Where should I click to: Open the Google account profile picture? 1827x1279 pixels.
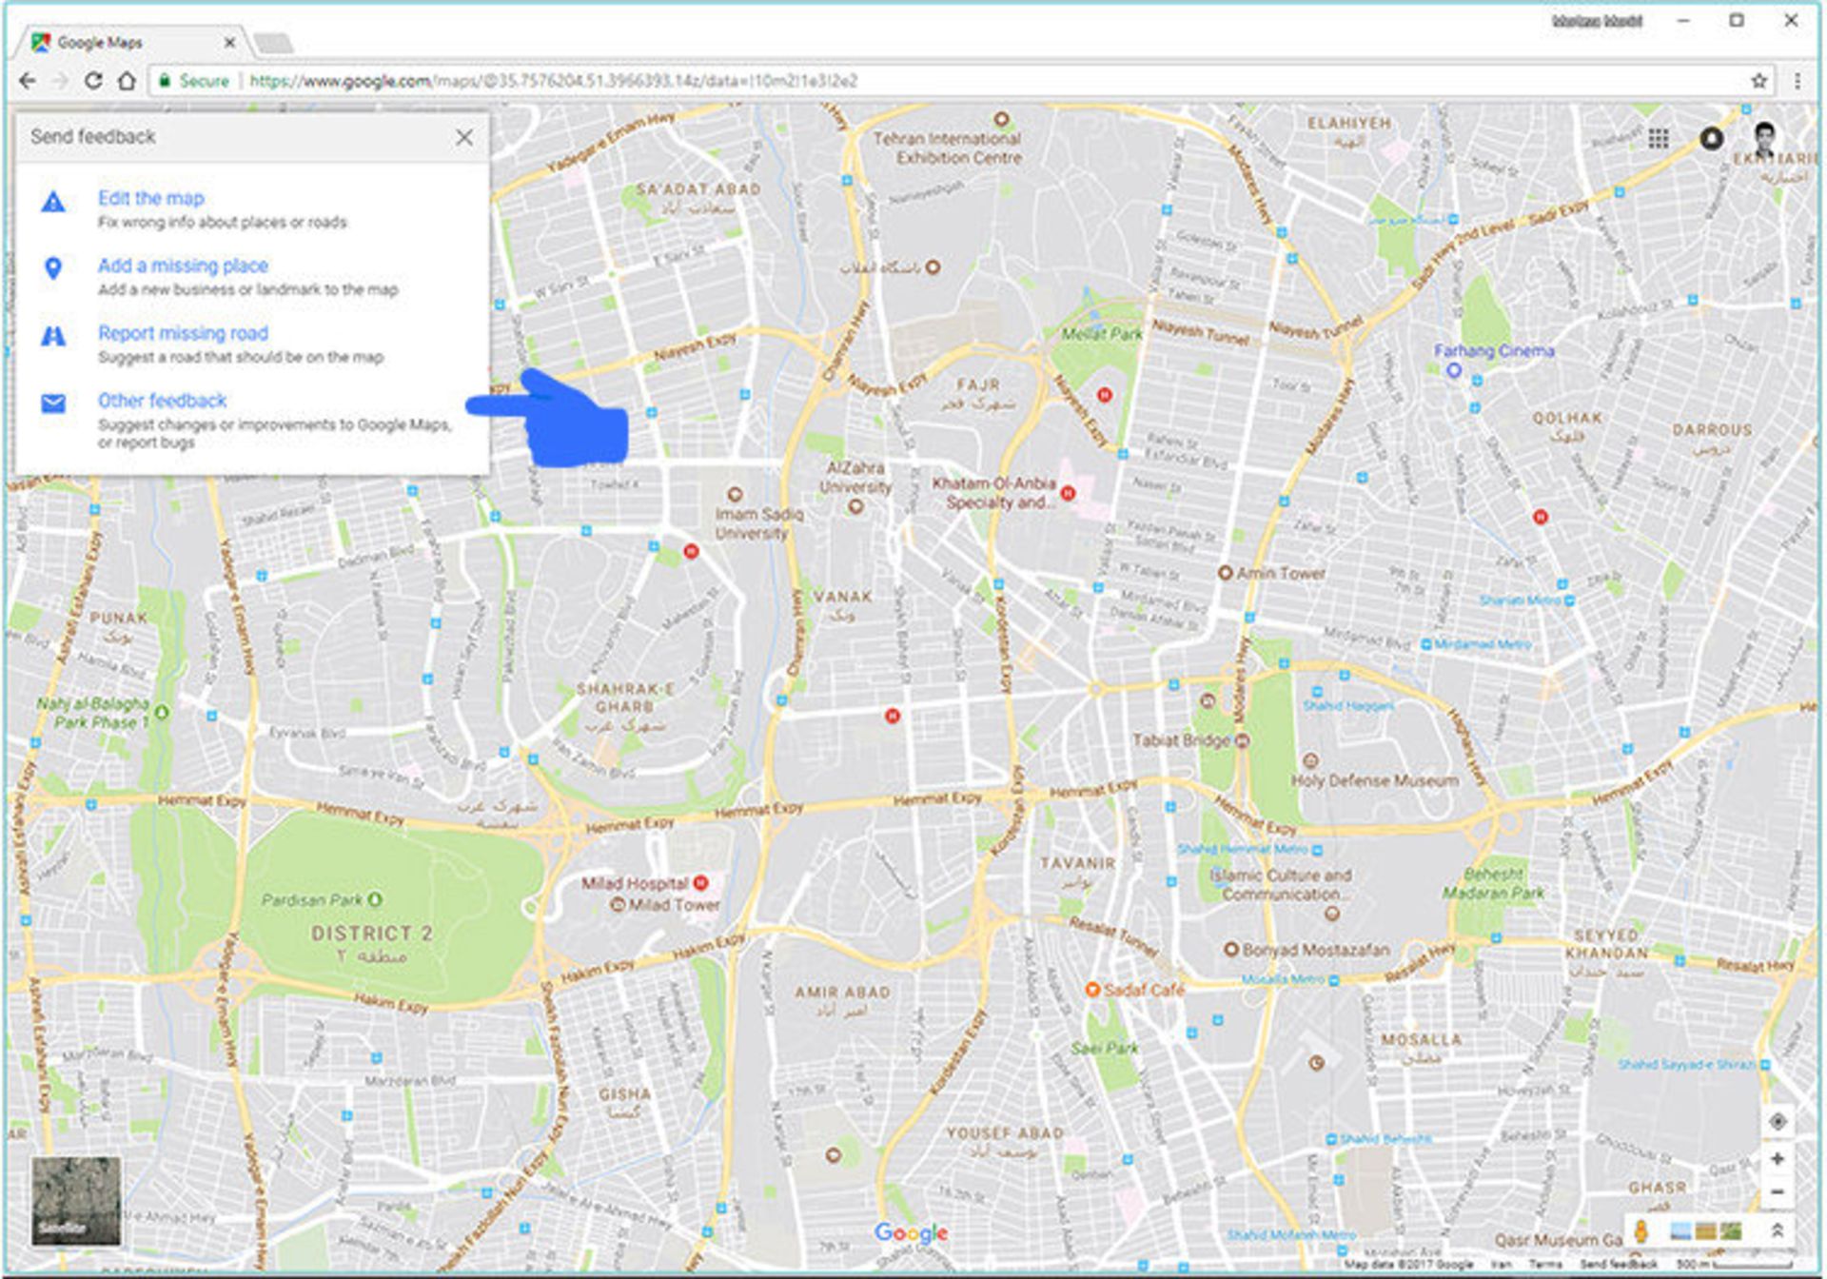[1765, 139]
